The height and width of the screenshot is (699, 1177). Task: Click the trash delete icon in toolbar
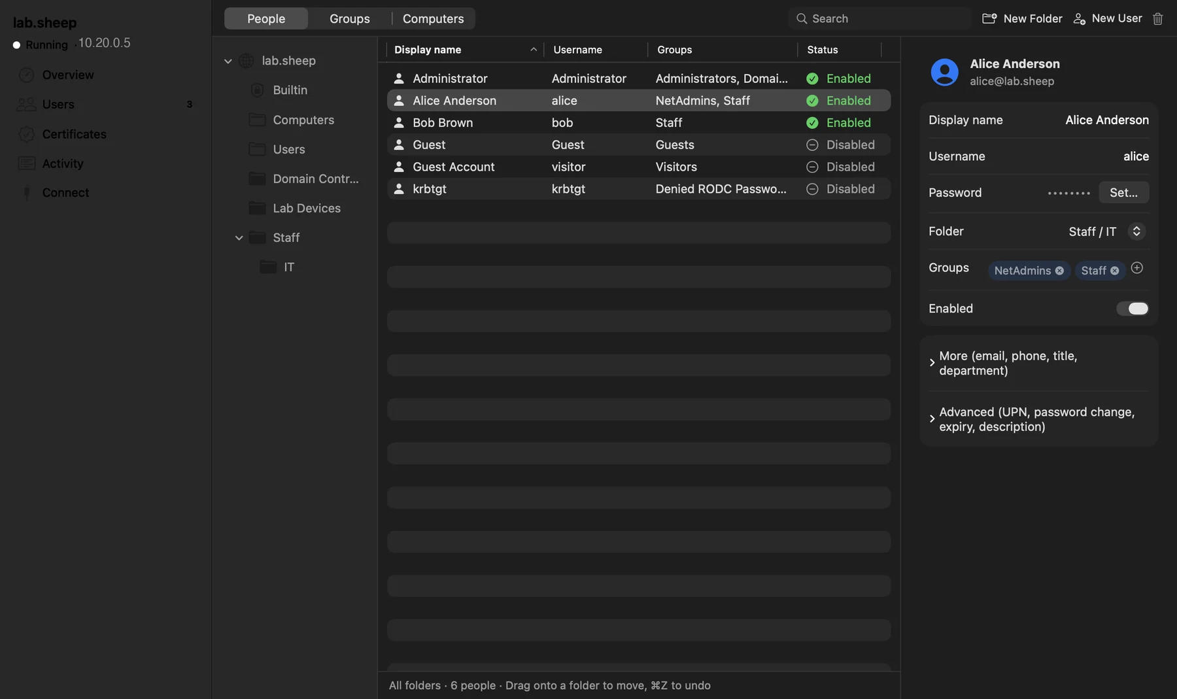[1157, 19]
